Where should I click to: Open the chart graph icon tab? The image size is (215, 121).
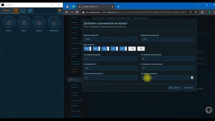[x=23, y=10]
